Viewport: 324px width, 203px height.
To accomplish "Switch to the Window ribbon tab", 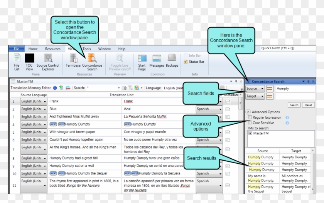I will click(x=105, y=49).
